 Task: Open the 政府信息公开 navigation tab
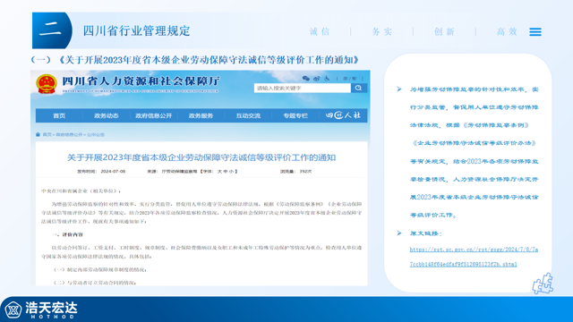tap(153, 115)
